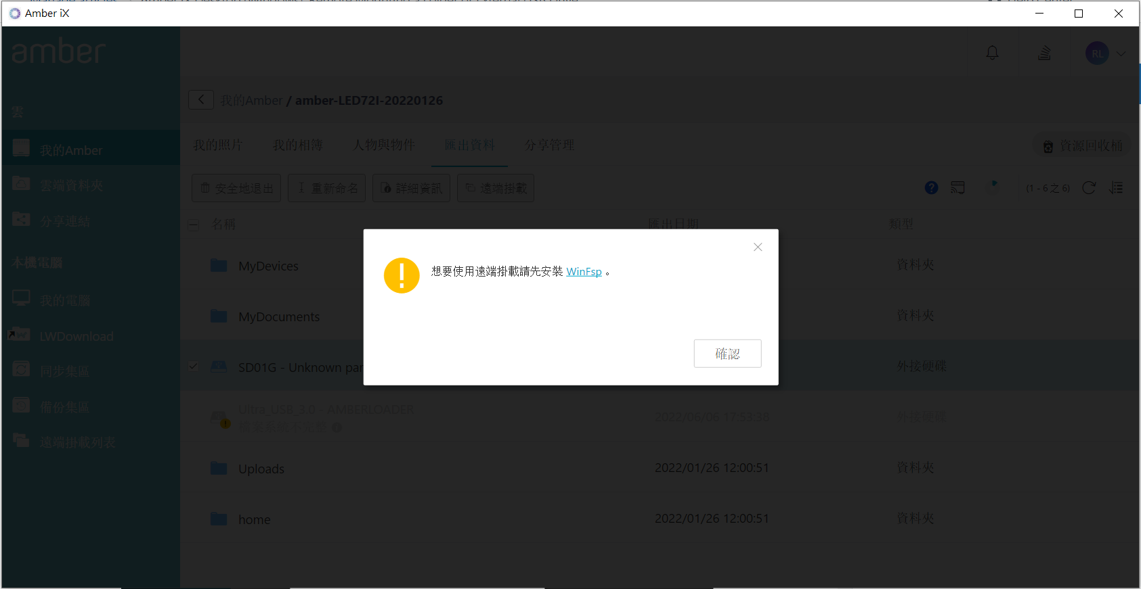This screenshot has height=589, width=1141.
Task: Click 我的Amber sidebar device icon
Action: 21,147
